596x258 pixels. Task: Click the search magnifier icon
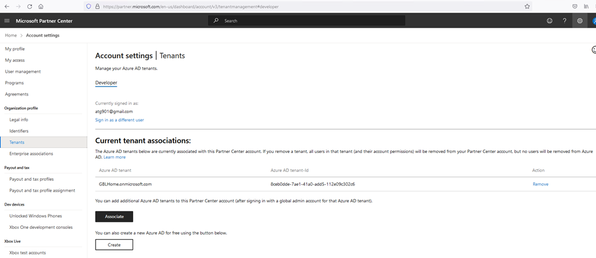(x=216, y=21)
